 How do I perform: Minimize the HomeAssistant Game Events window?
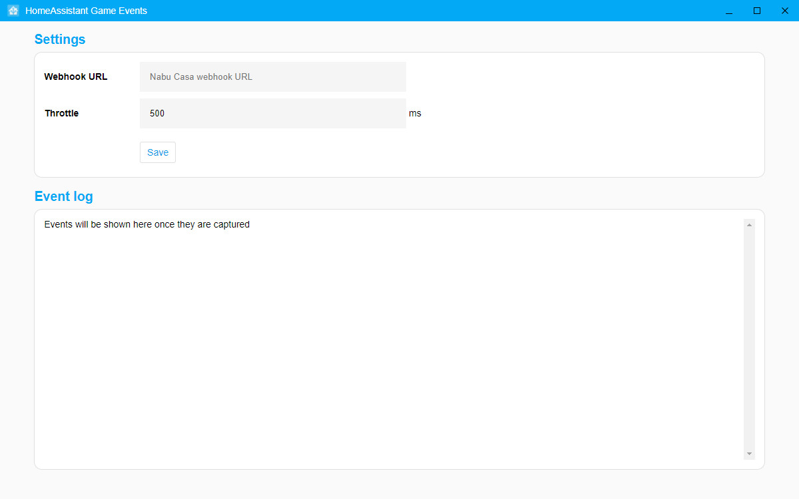point(729,11)
